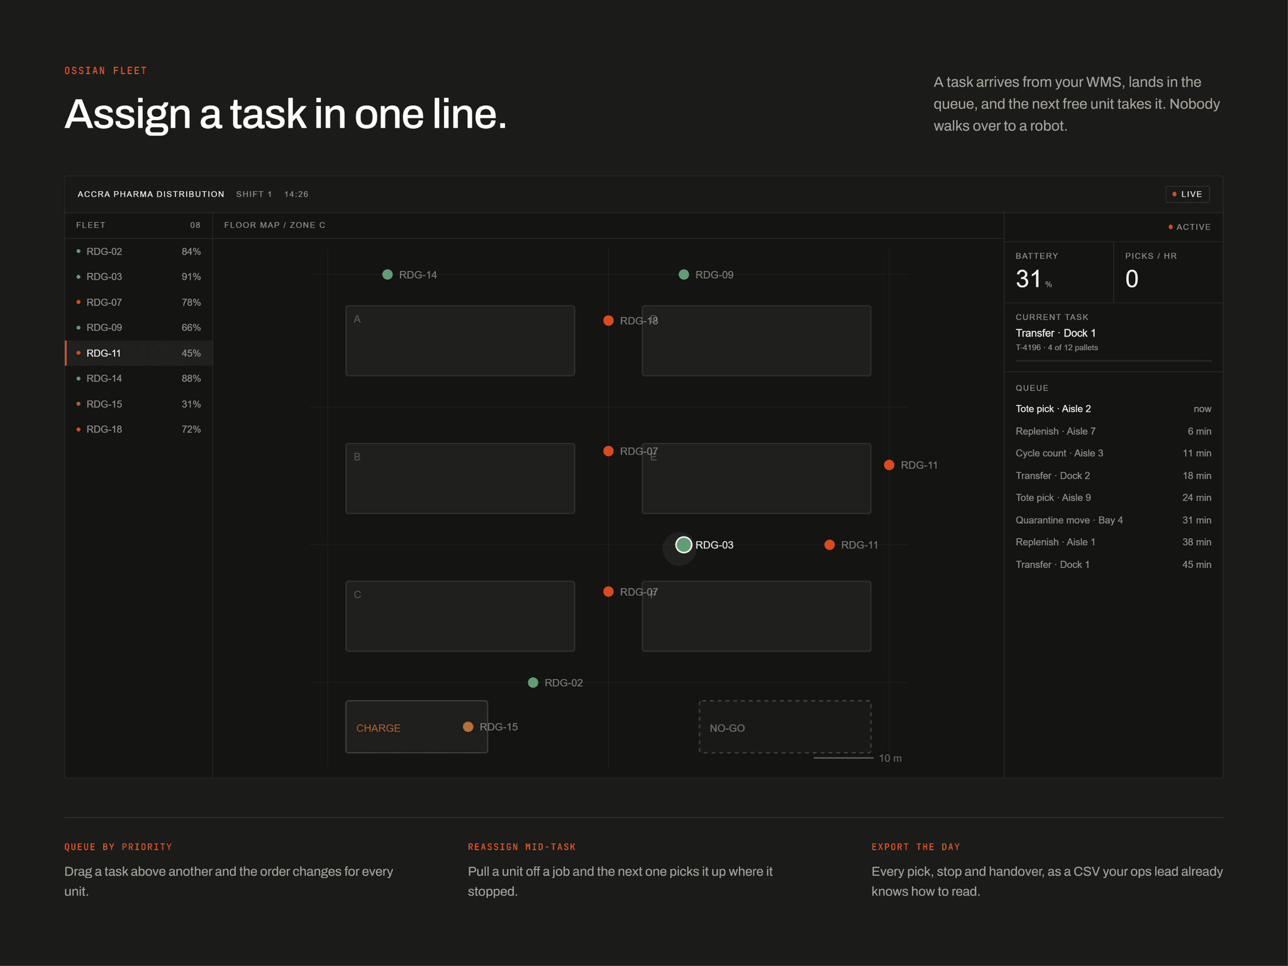Select rack zone A on the floor map
The width and height of the screenshot is (1288, 966).
(x=460, y=341)
